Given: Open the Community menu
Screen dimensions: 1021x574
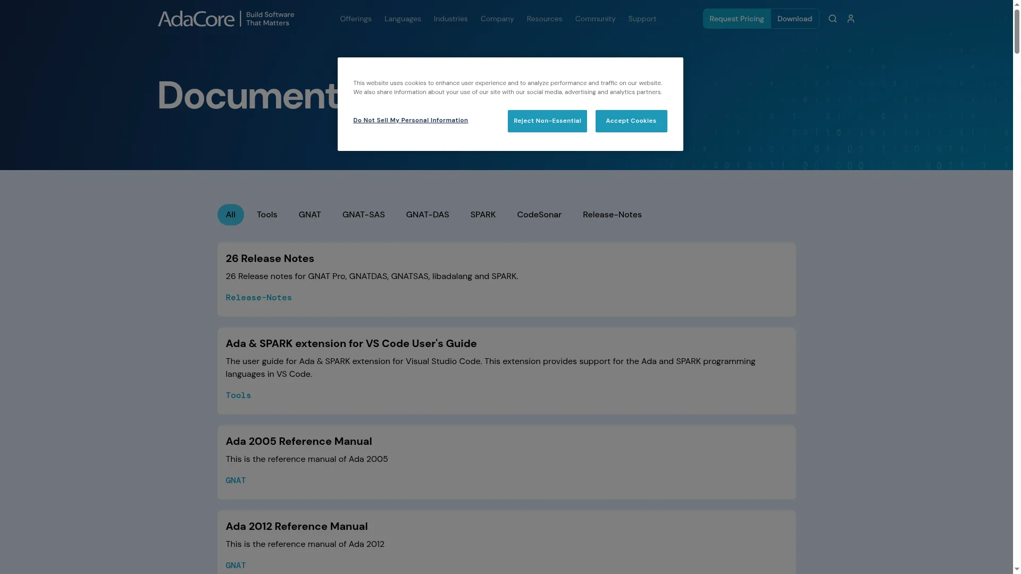Looking at the screenshot, I should (x=595, y=19).
